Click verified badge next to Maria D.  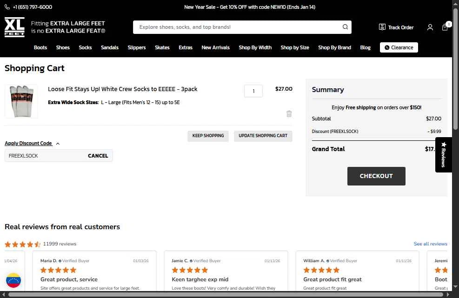(60, 261)
